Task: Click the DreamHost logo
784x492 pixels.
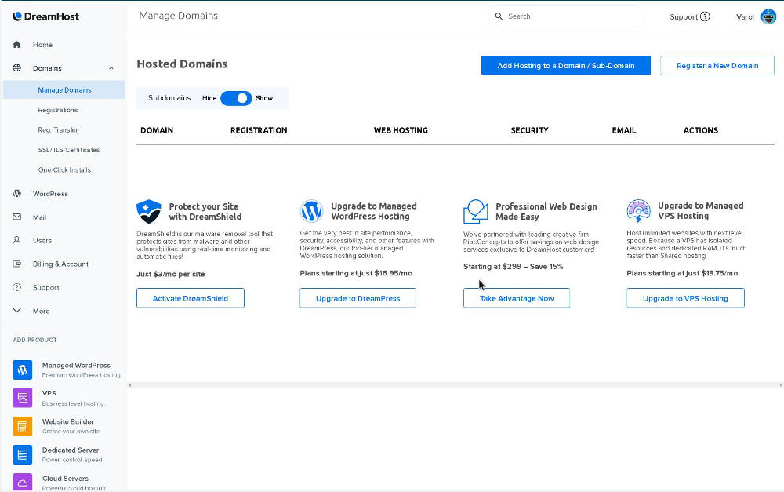Action: (x=46, y=16)
